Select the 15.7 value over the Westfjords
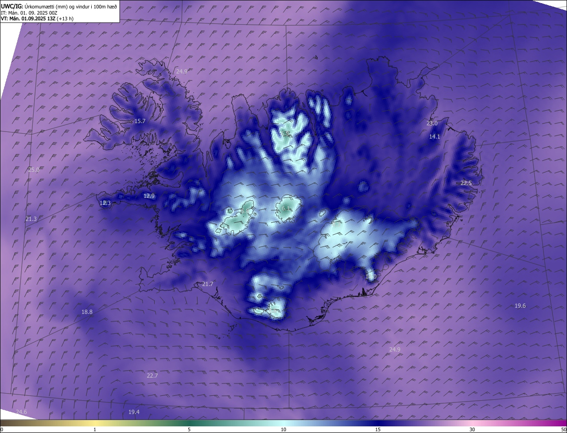567x433 pixels. [140, 121]
